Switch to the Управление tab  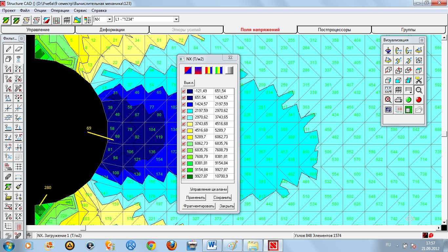coord(38,30)
